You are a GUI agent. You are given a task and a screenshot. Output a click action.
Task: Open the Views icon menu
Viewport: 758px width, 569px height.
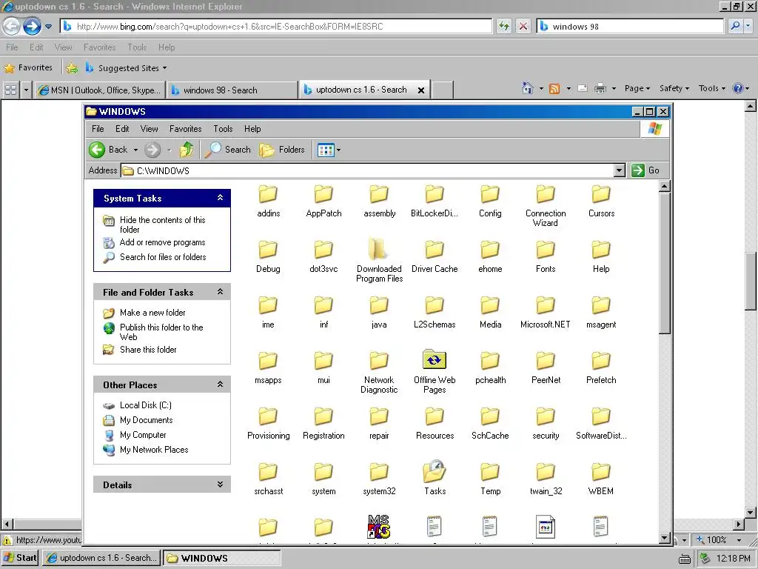tap(329, 150)
